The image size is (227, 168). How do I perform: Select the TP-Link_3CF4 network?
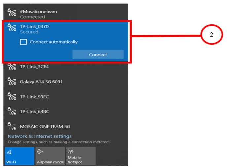click(x=66, y=67)
